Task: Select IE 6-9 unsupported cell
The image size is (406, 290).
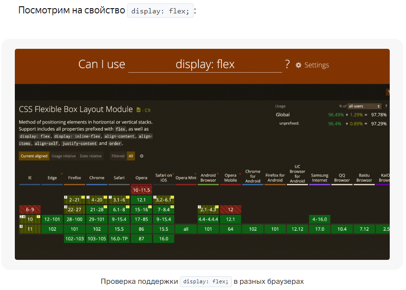Action: (30, 210)
